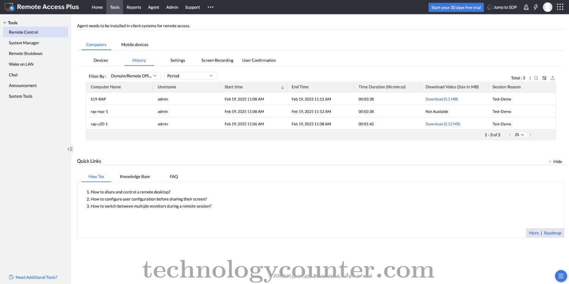Open the Reports menu

click(x=134, y=7)
